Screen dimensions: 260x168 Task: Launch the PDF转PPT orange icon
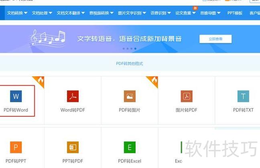(16, 147)
